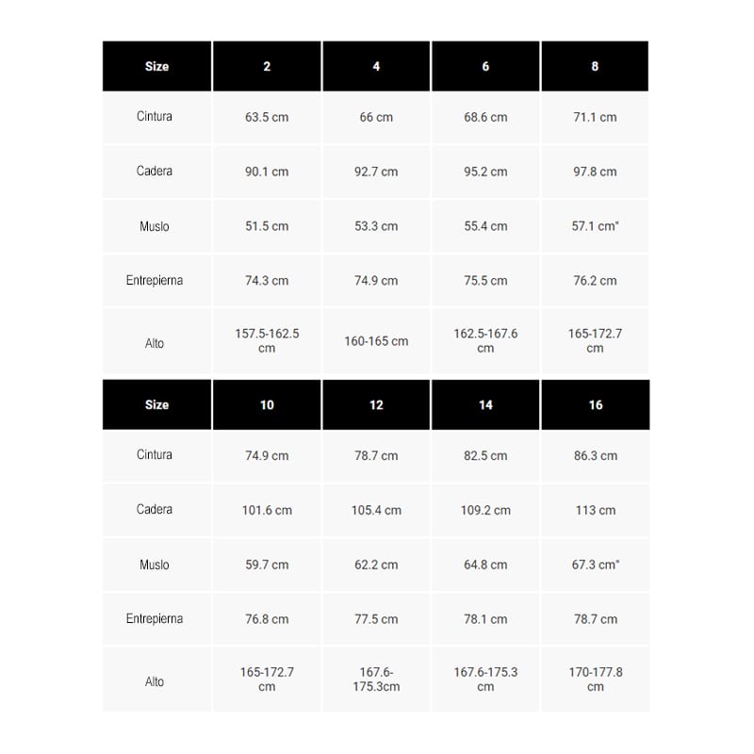The width and height of the screenshot is (754, 754).
Task: Select size 10 column header
Action: click(x=267, y=405)
